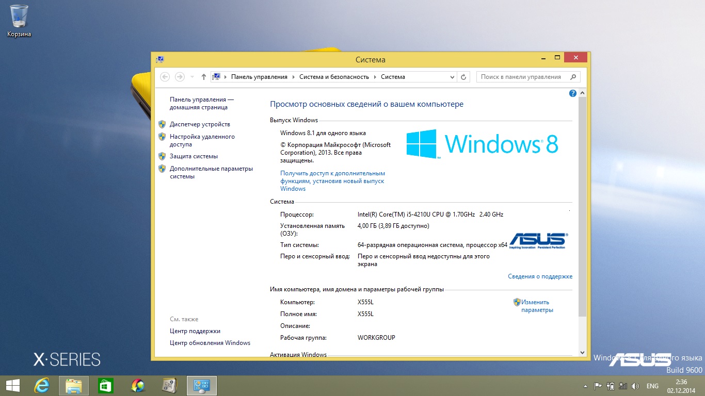
Task: Open Панель управления — домашняя страница
Action: (x=202, y=103)
